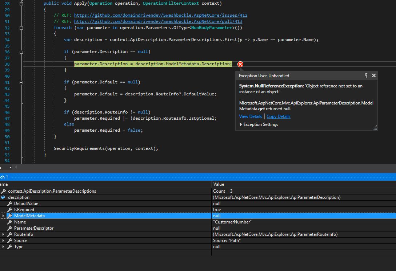Click wrench icon beside Name property
The image size is (396, 271).
tap(9, 222)
